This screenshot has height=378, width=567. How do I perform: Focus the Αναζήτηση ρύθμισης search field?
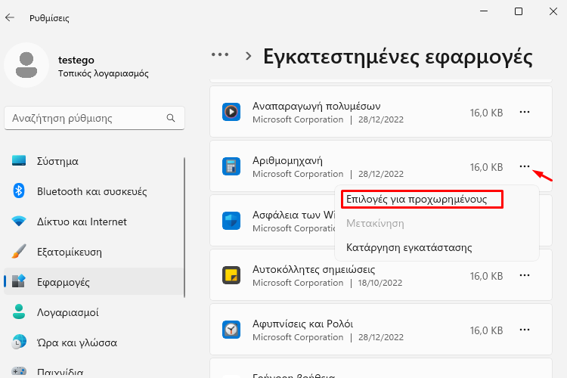pos(94,118)
